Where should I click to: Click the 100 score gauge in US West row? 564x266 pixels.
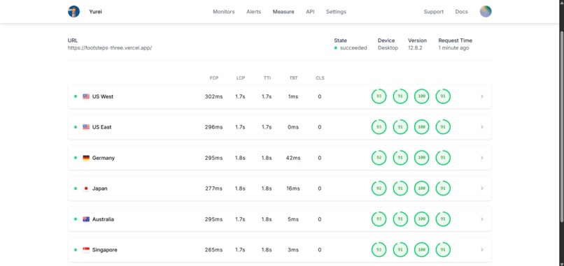pos(421,96)
